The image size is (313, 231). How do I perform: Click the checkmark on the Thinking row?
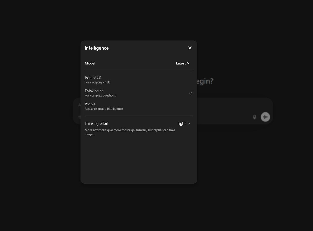click(x=191, y=93)
